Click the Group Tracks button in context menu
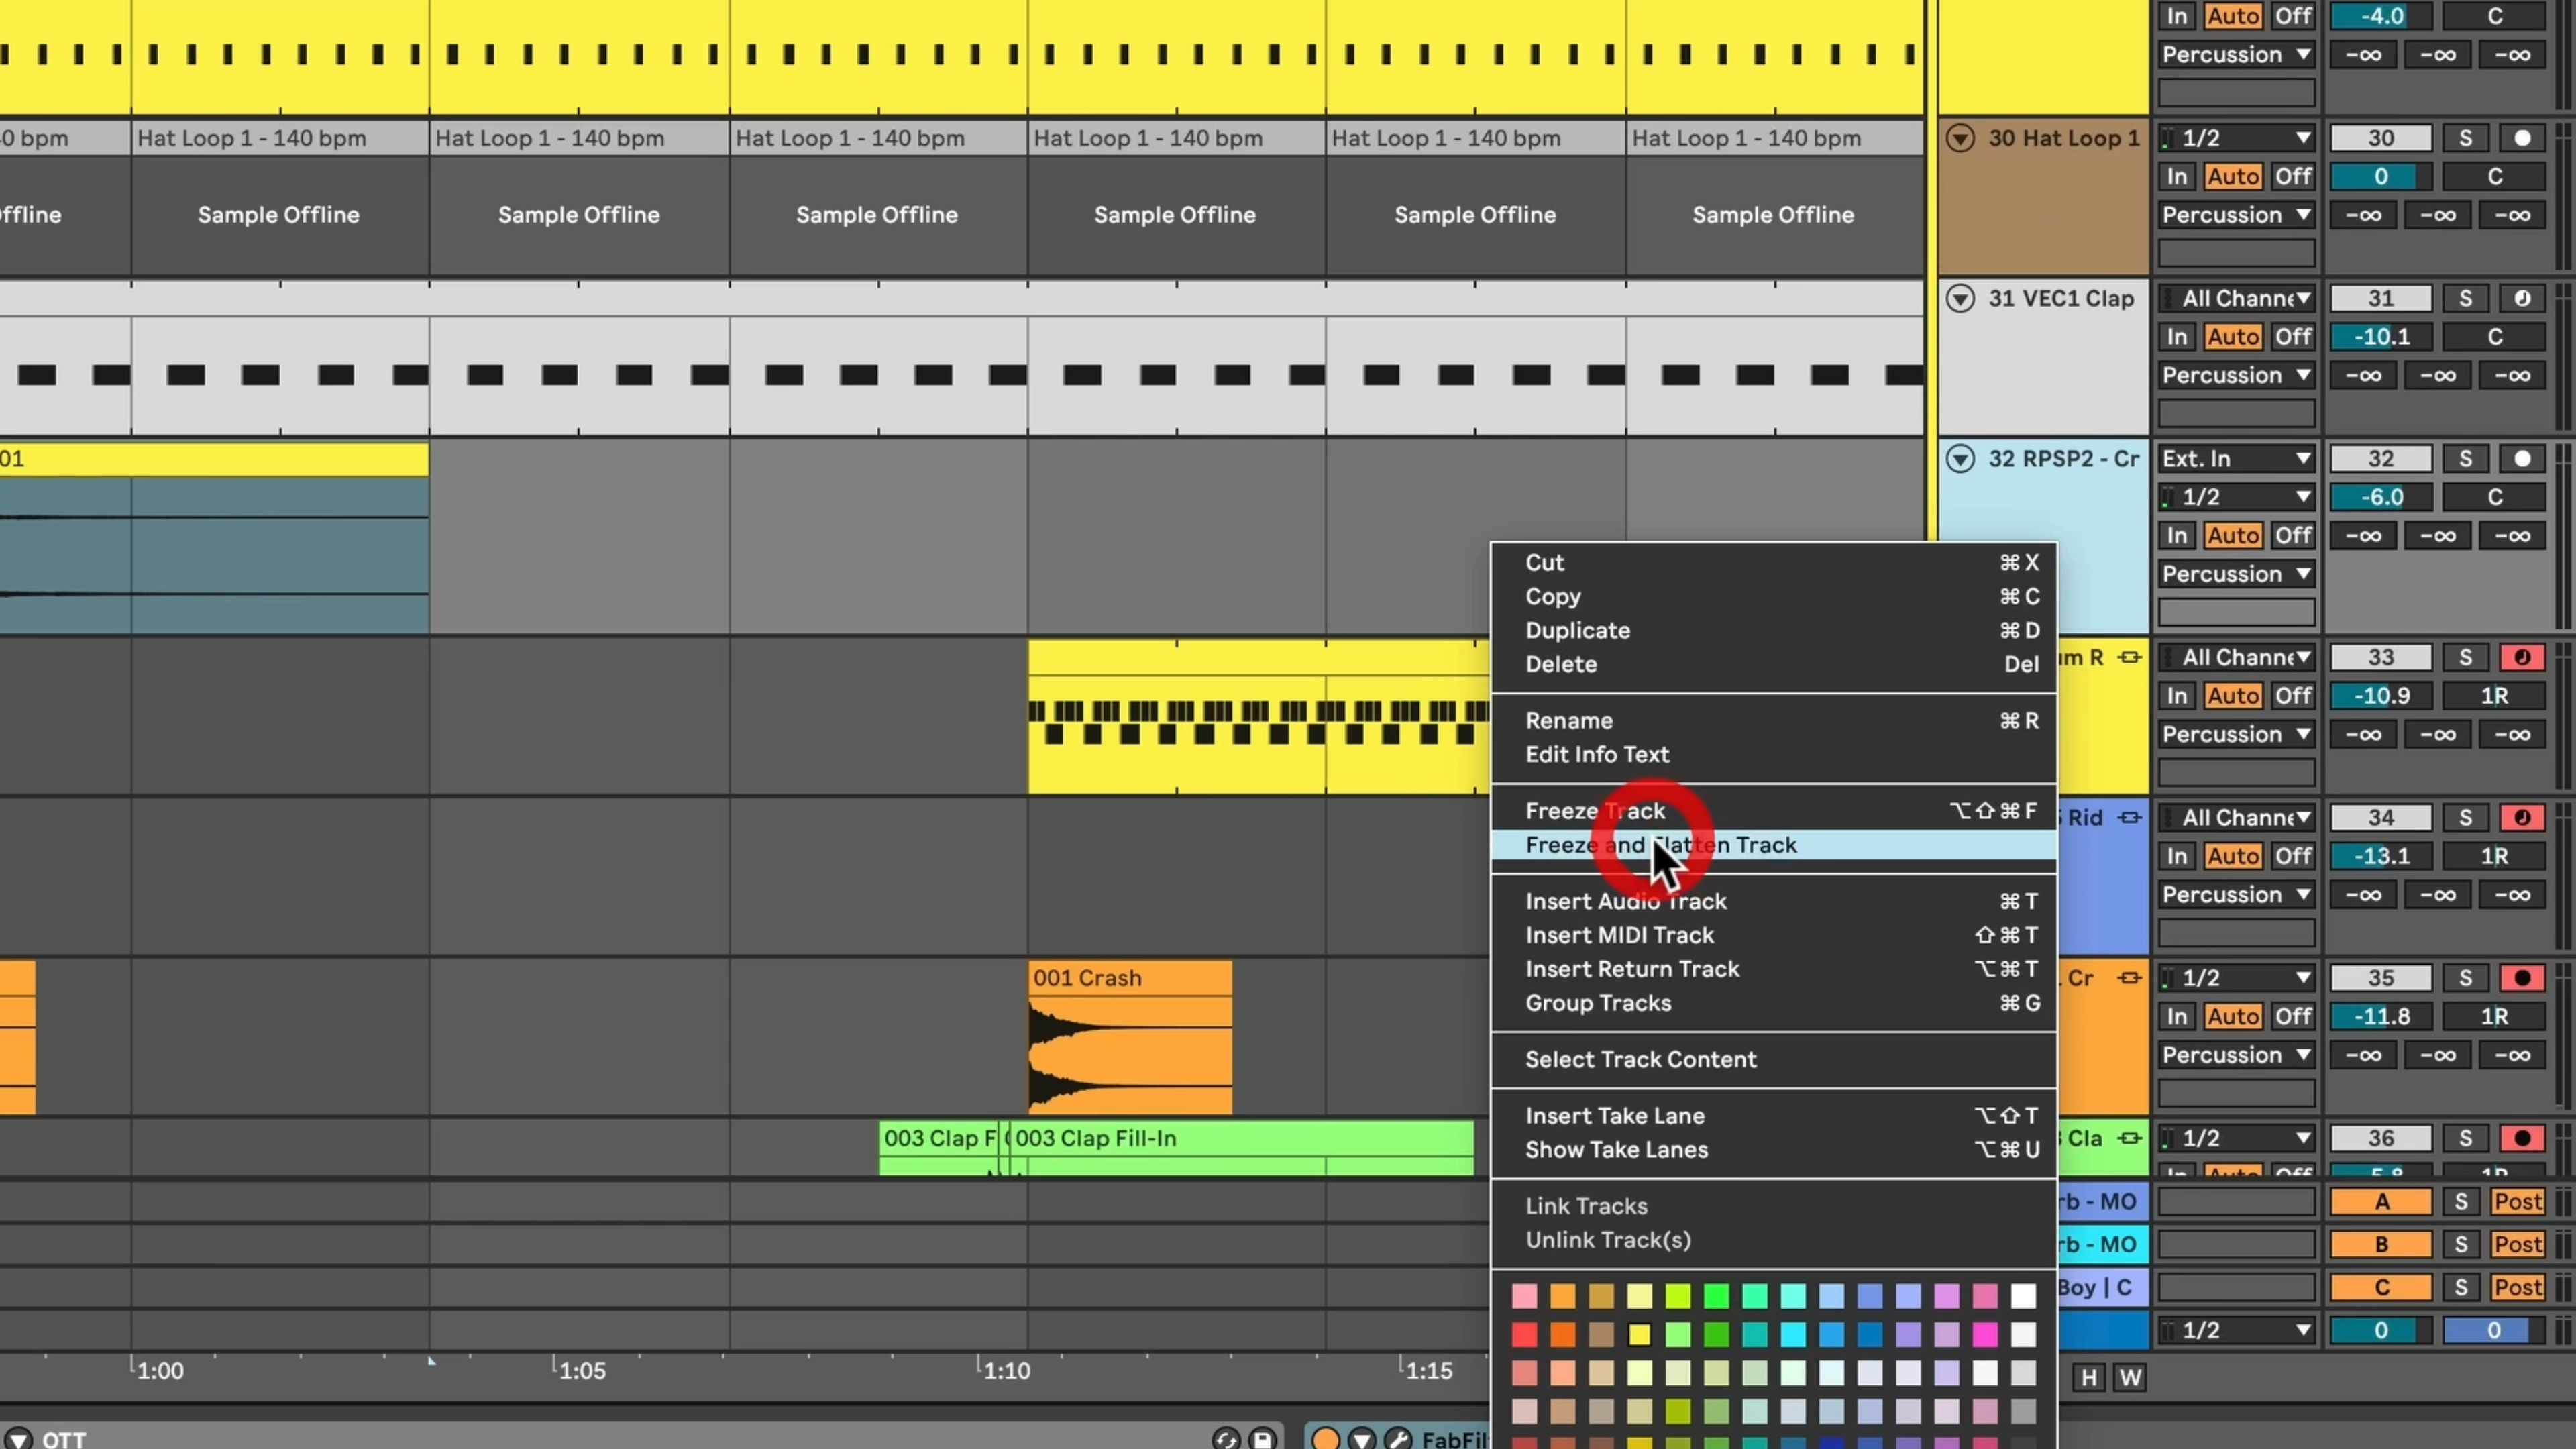2576x1449 pixels. (1598, 1003)
